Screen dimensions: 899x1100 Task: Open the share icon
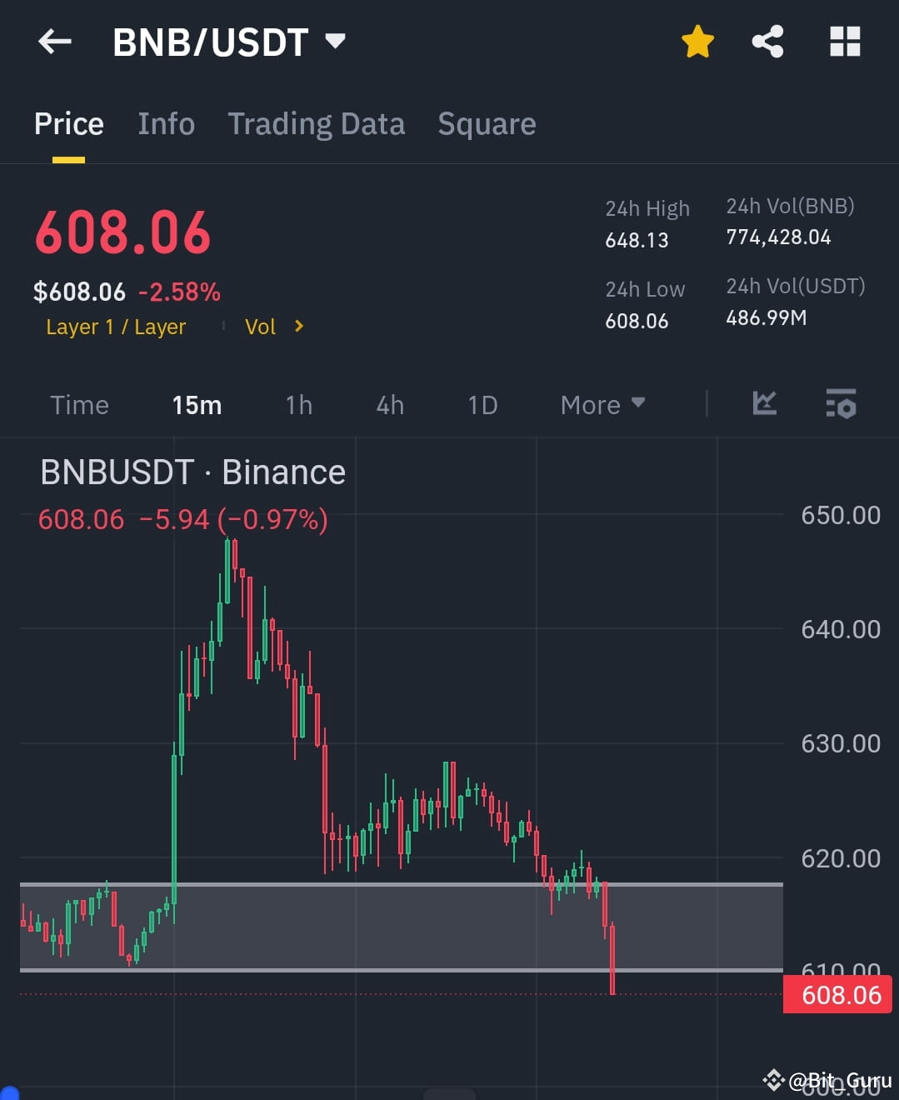767,42
